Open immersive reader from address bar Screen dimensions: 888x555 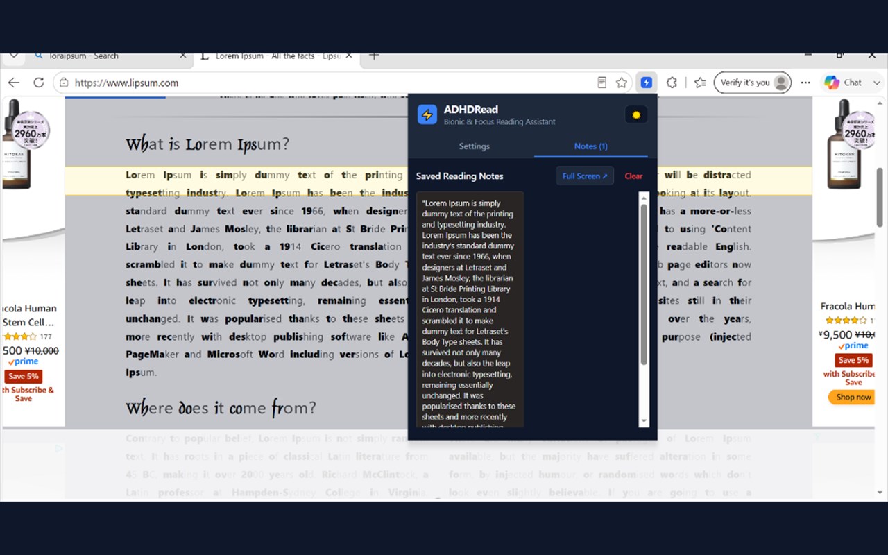pos(602,83)
